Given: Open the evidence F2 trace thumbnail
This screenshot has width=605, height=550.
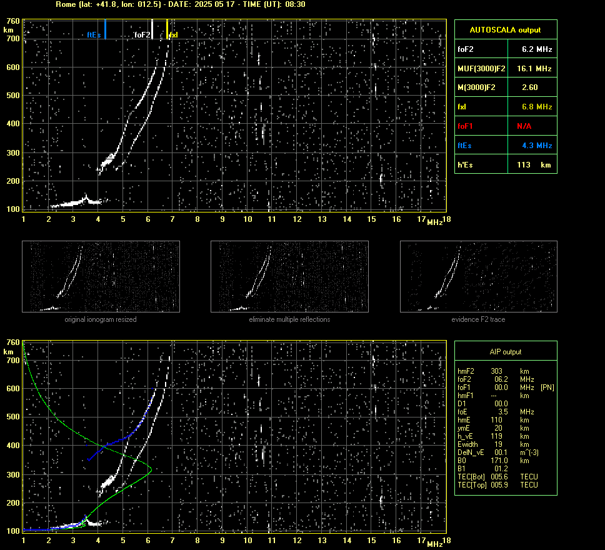Looking at the screenshot, I should [x=479, y=276].
